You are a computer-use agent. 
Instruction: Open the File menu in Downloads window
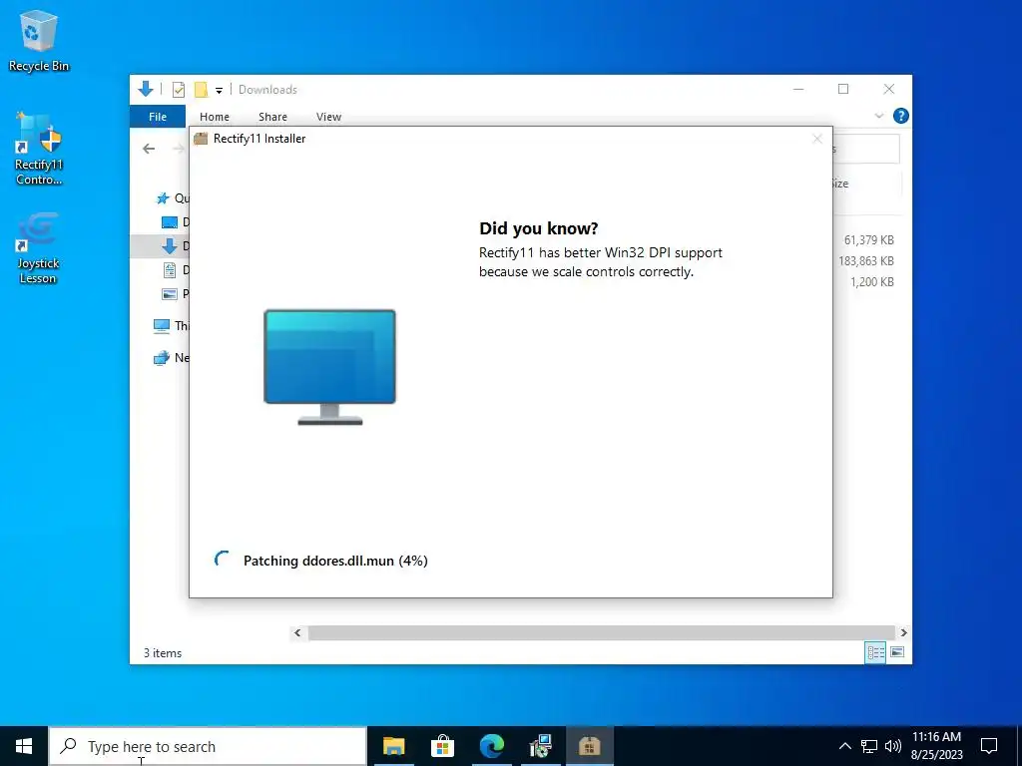158,117
